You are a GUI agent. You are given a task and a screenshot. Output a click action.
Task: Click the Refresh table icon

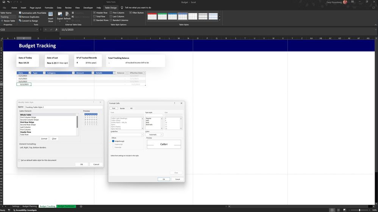tap(67, 14)
